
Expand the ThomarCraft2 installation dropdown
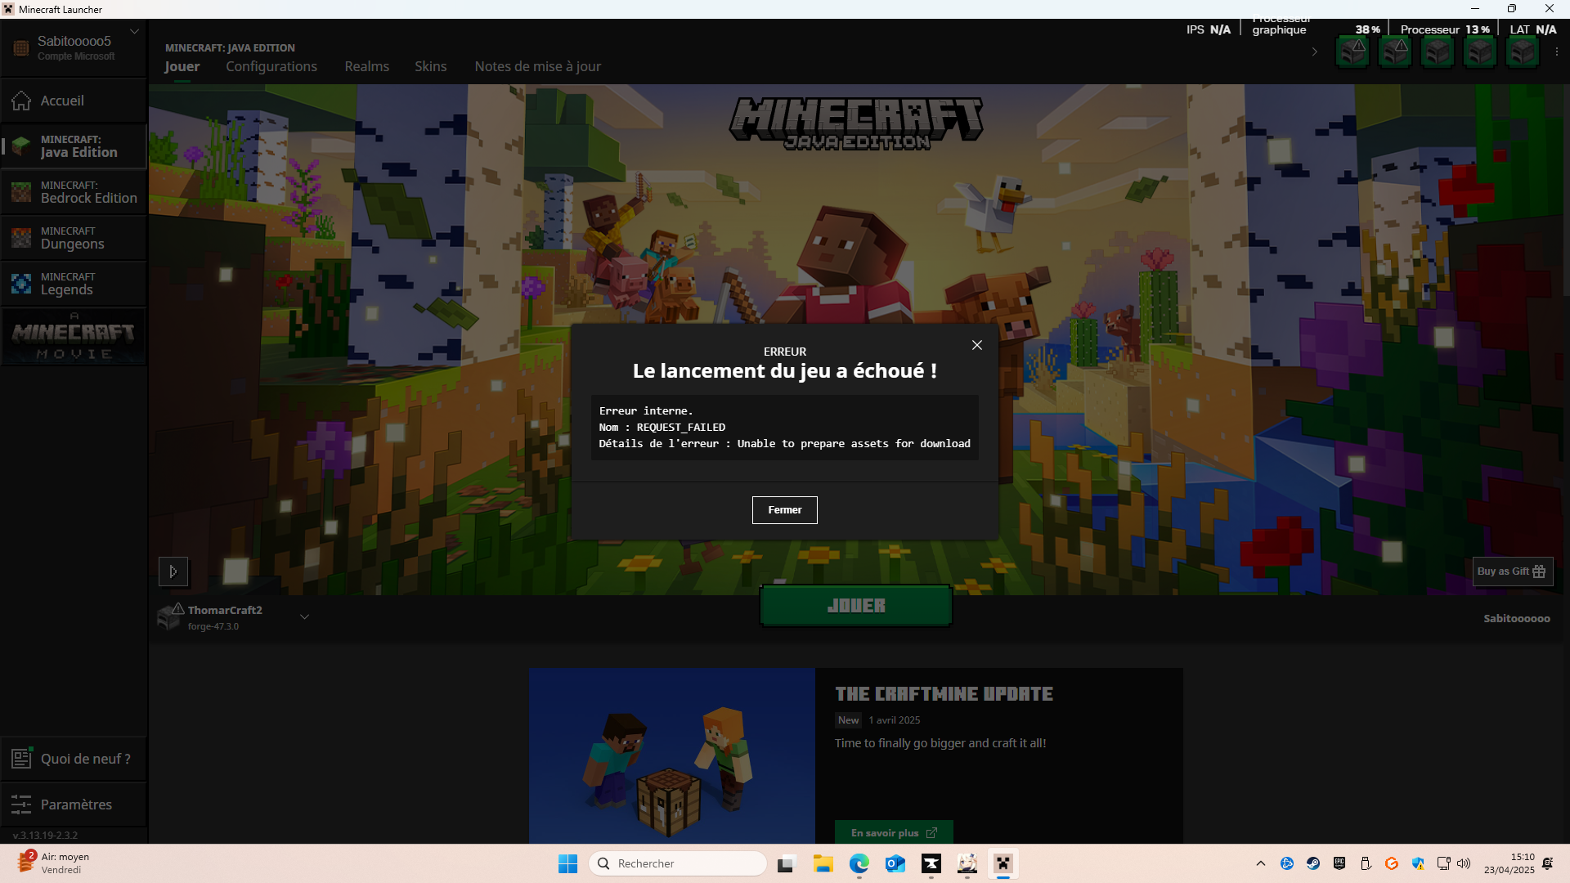(x=304, y=617)
